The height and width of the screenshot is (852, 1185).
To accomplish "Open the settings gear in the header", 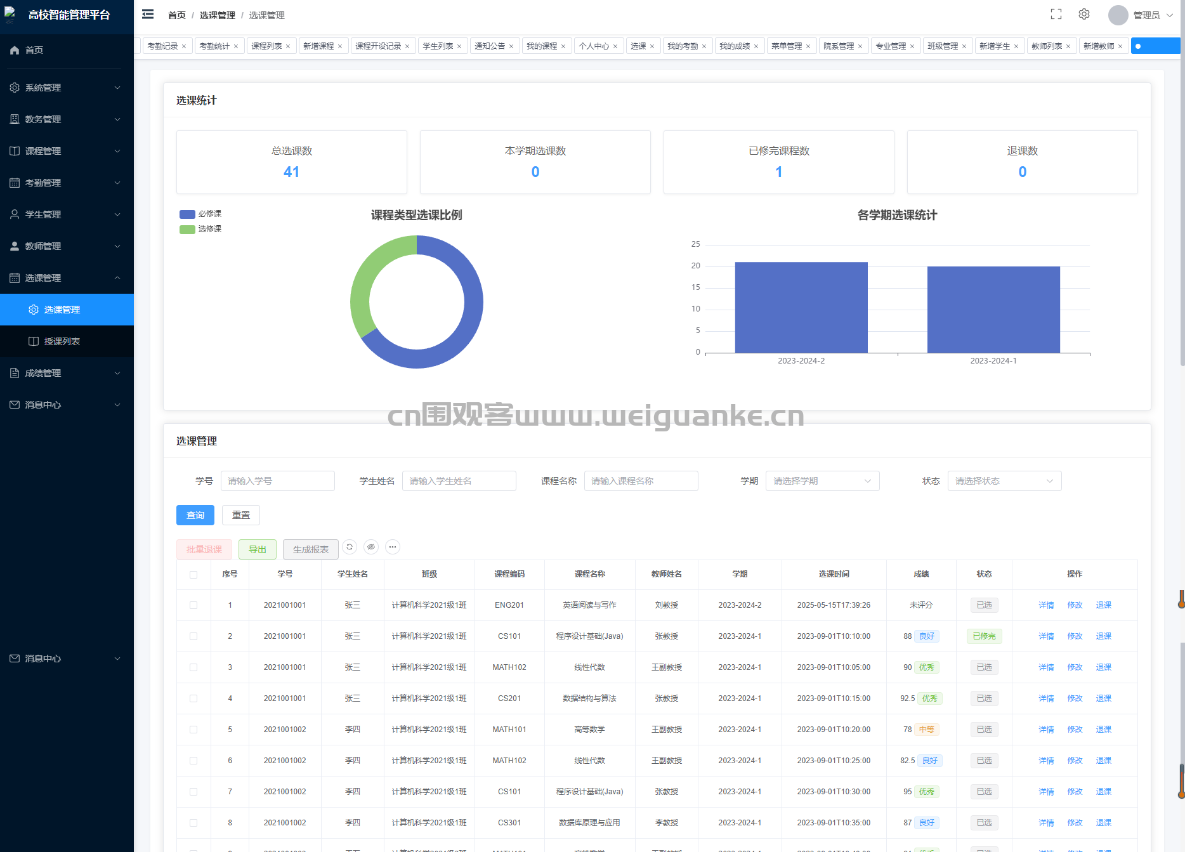I will (x=1084, y=15).
